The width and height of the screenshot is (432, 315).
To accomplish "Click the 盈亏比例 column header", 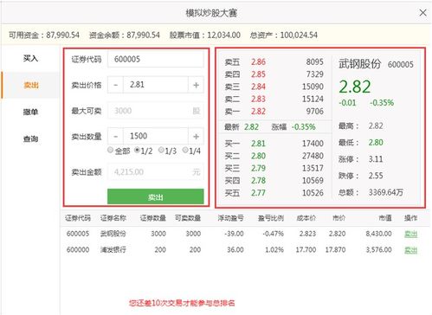I will pos(271,218).
